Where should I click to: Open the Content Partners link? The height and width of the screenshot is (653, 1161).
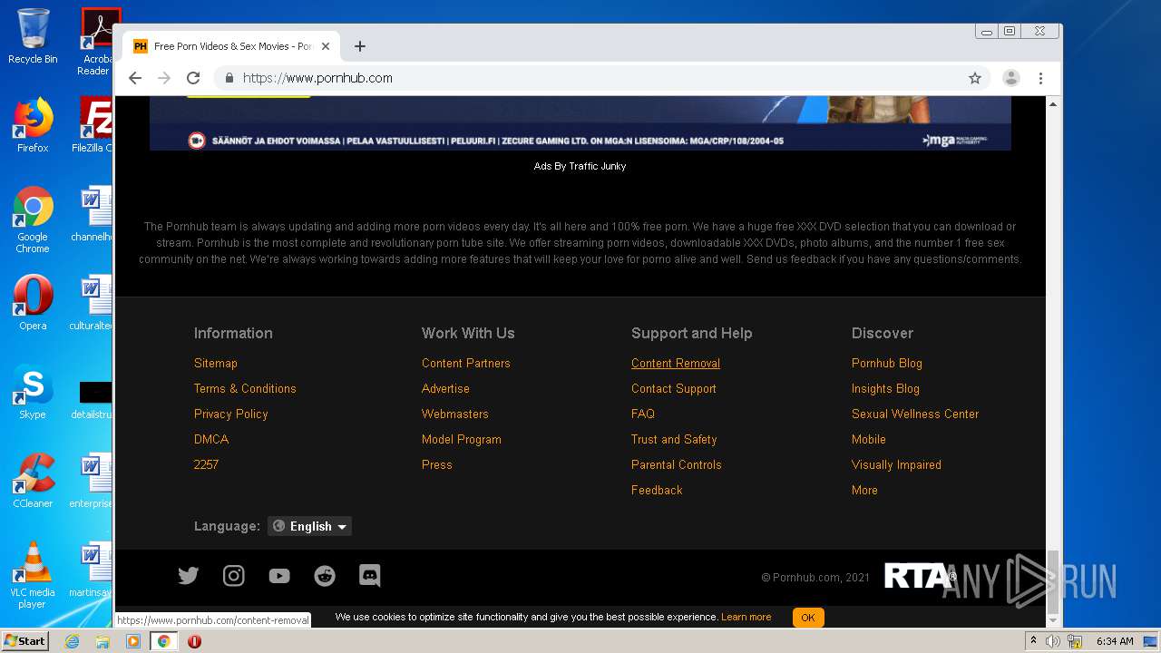pos(466,363)
